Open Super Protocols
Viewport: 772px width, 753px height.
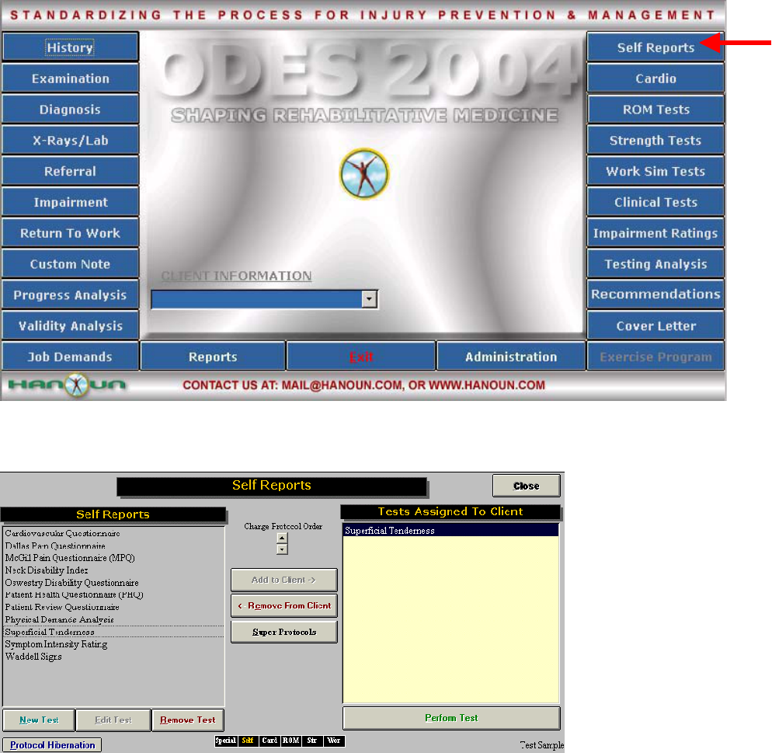coord(284,632)
